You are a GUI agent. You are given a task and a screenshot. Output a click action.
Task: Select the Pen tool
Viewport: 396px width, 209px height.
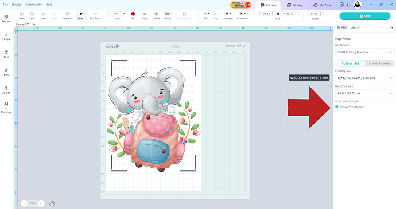tap(6, 72)
